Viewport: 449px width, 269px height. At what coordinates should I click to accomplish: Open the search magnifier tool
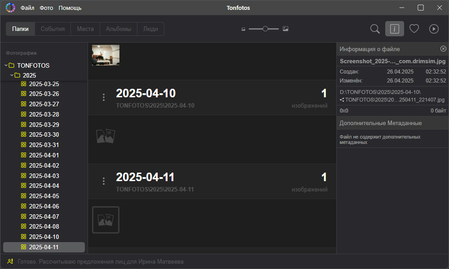click(x=375, y=29)
